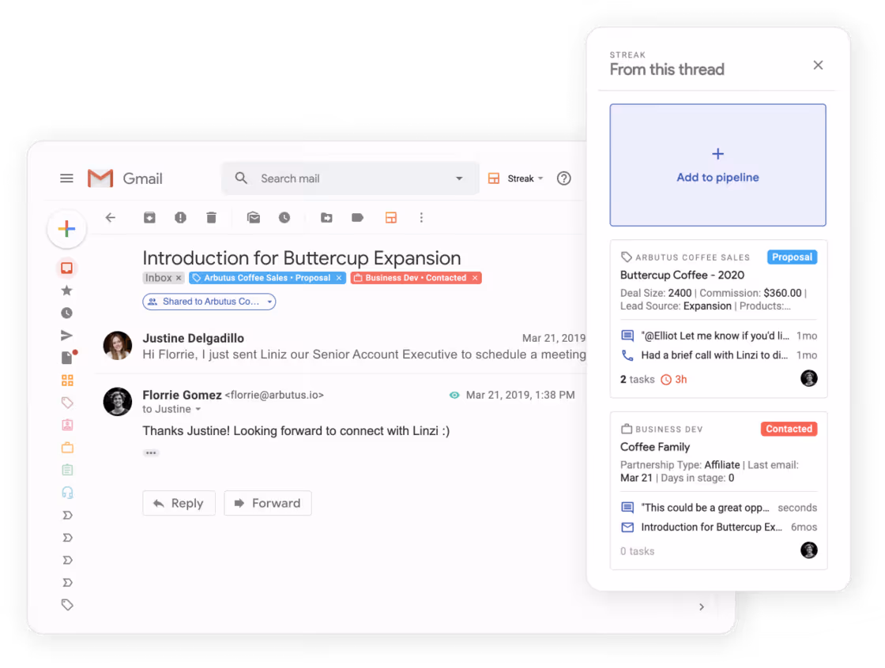
Task: Open the Coffee Family box
Action: (x=655, y=448)
